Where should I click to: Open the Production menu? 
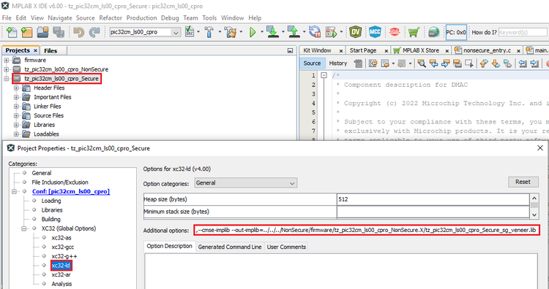(x=141, y=18)
